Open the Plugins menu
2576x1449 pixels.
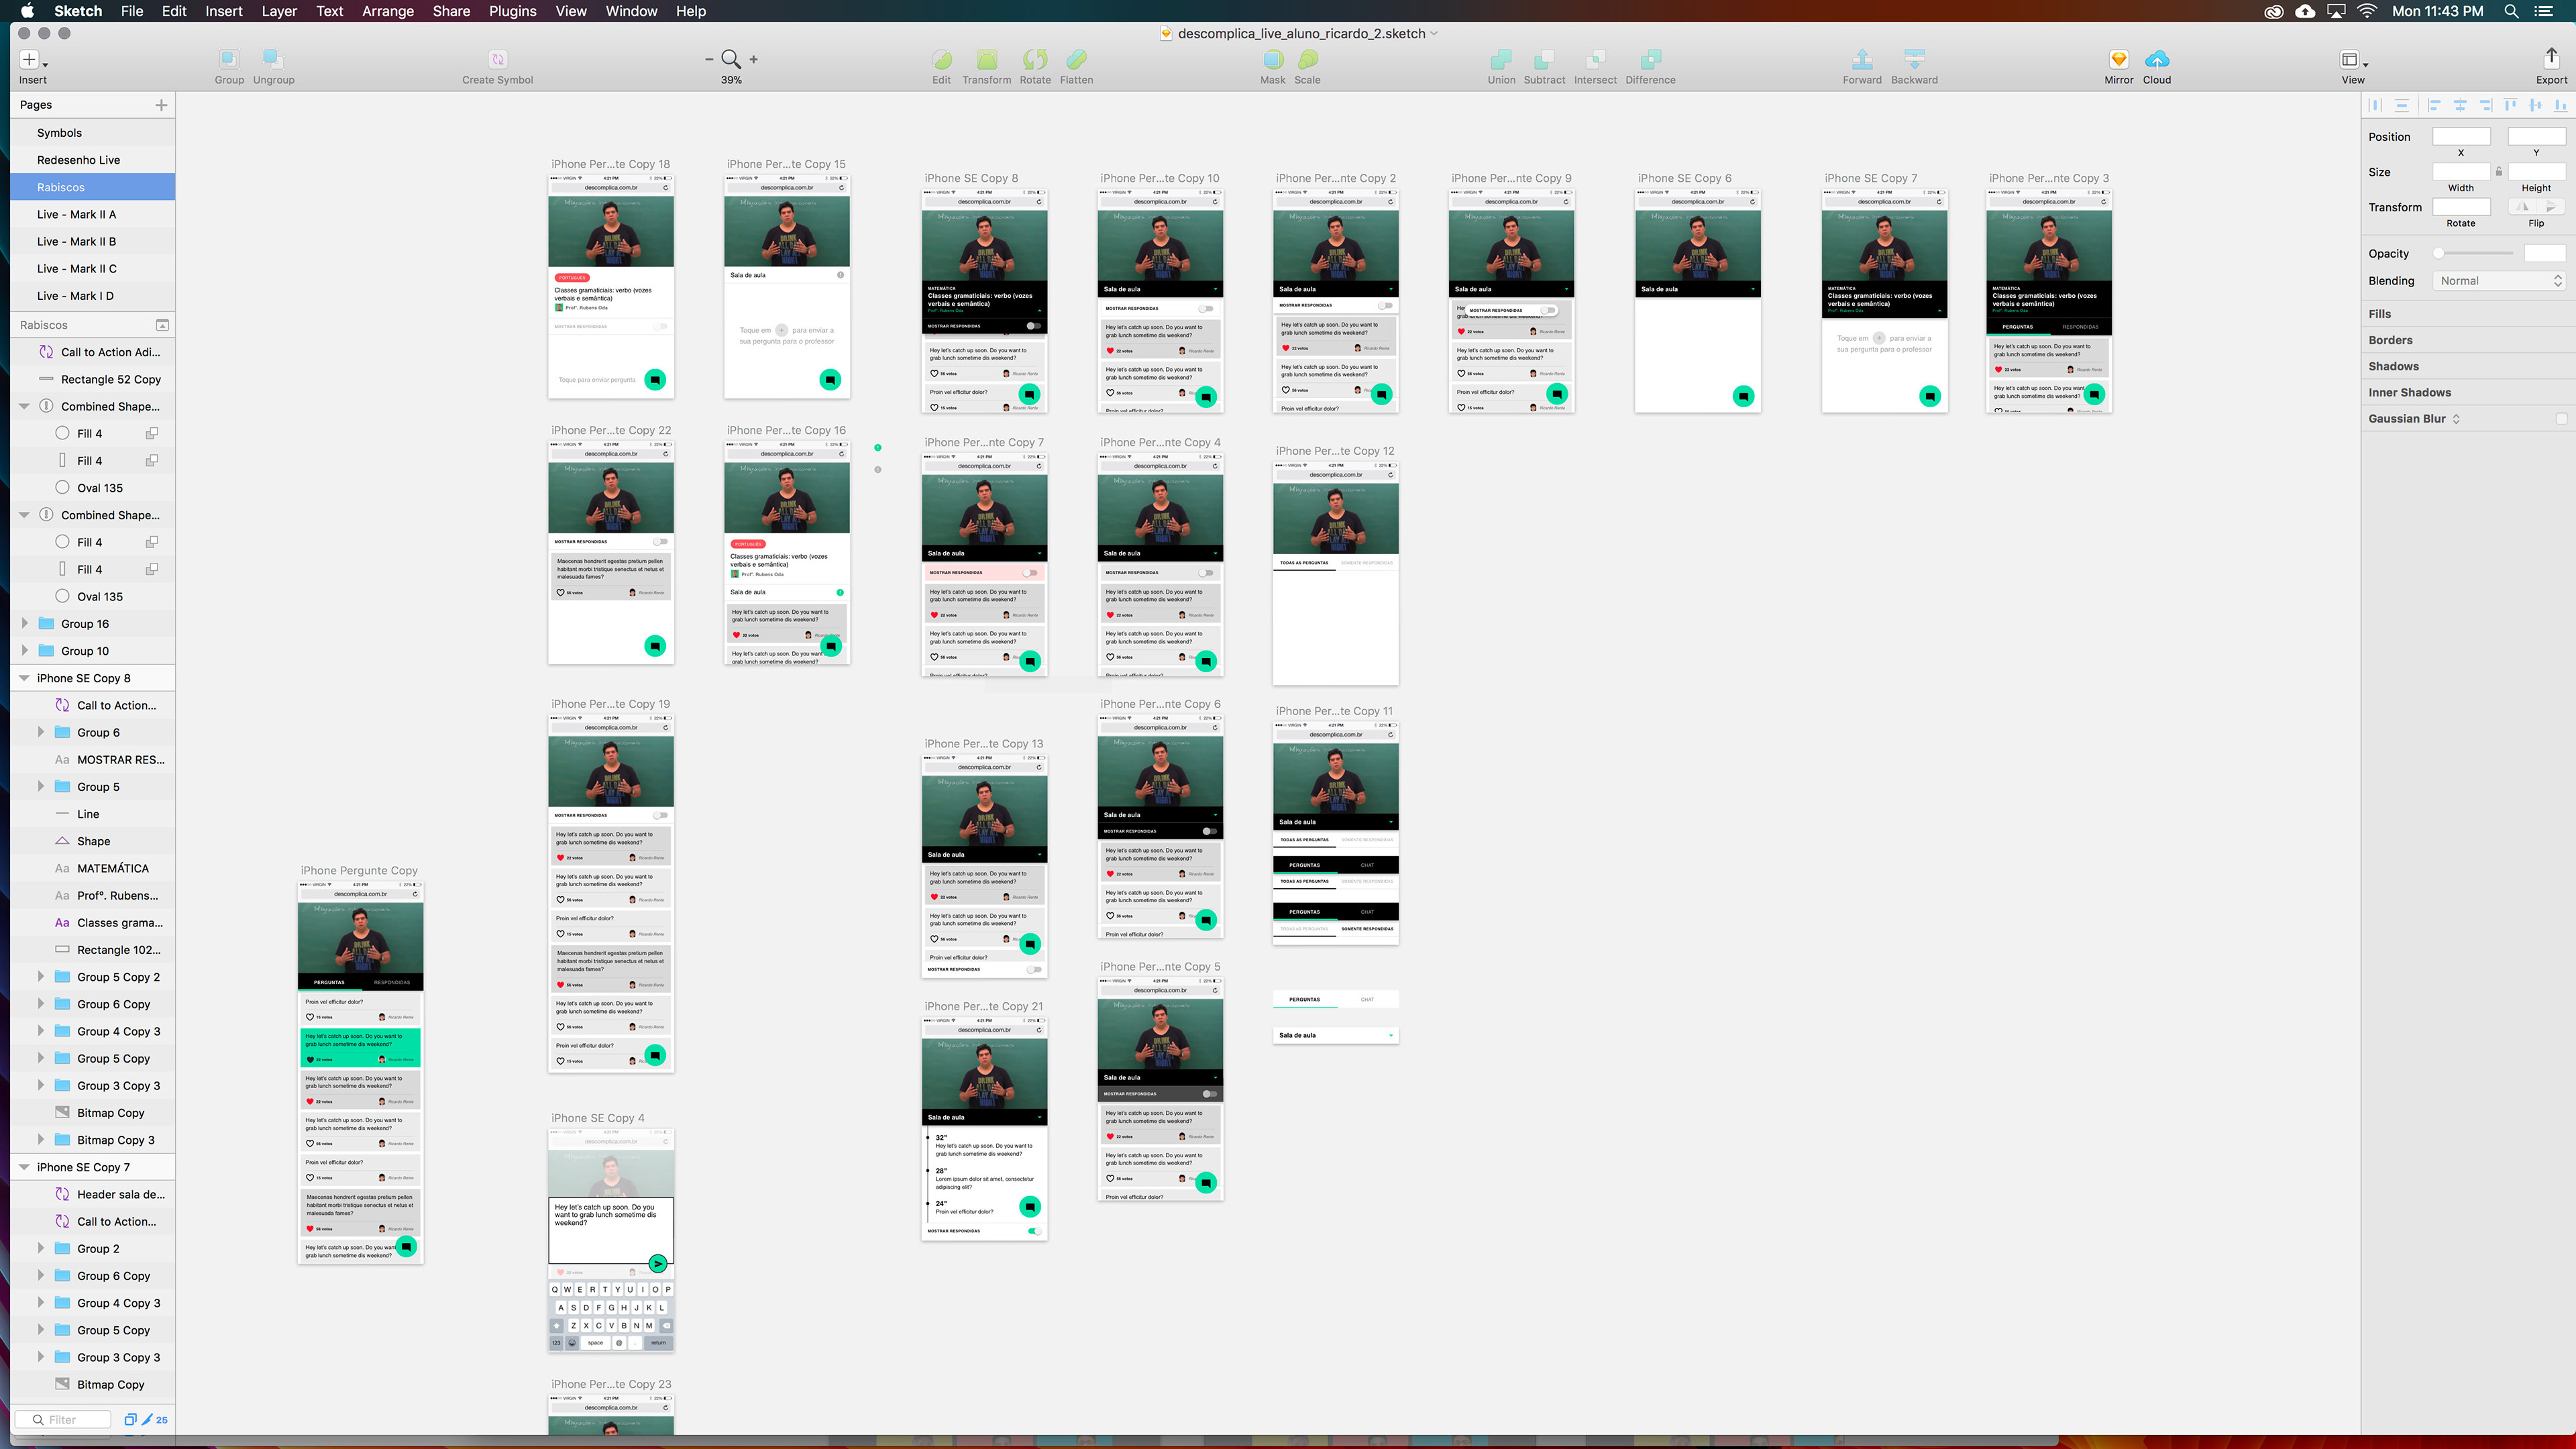(512, 11)
